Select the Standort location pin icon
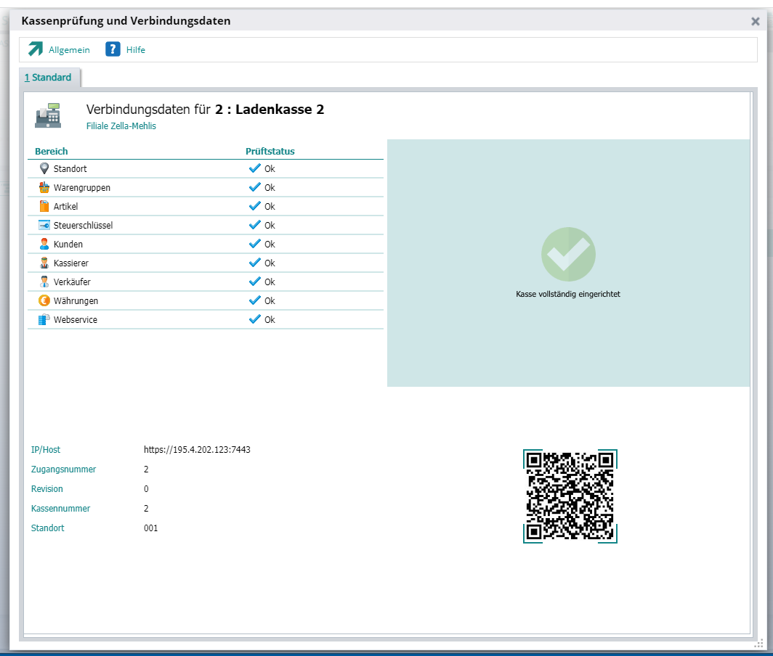The width and height of the screenshot is (773, 656). pos(44,168)
